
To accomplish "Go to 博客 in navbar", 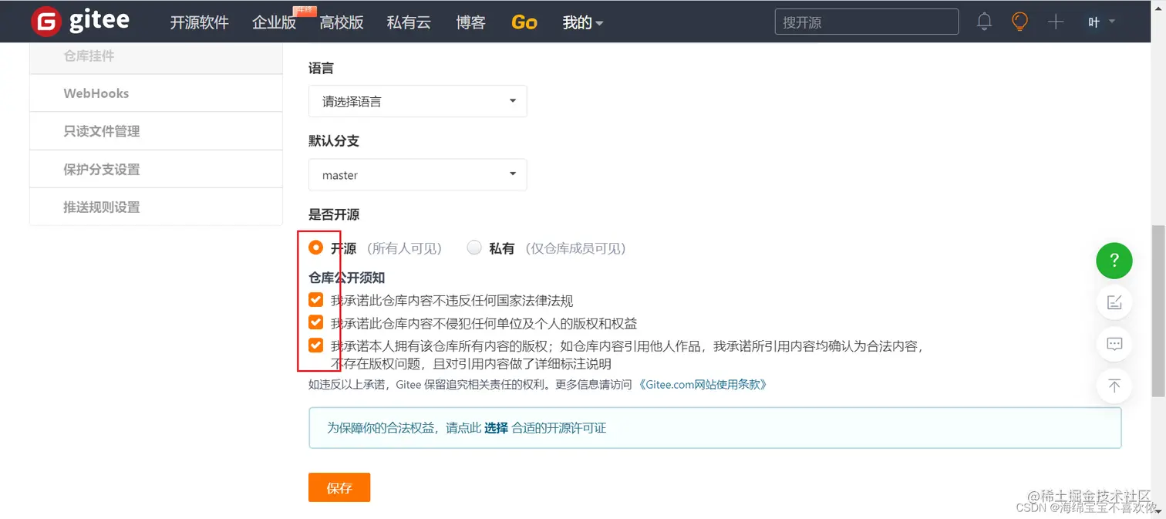I will (470, 22).
